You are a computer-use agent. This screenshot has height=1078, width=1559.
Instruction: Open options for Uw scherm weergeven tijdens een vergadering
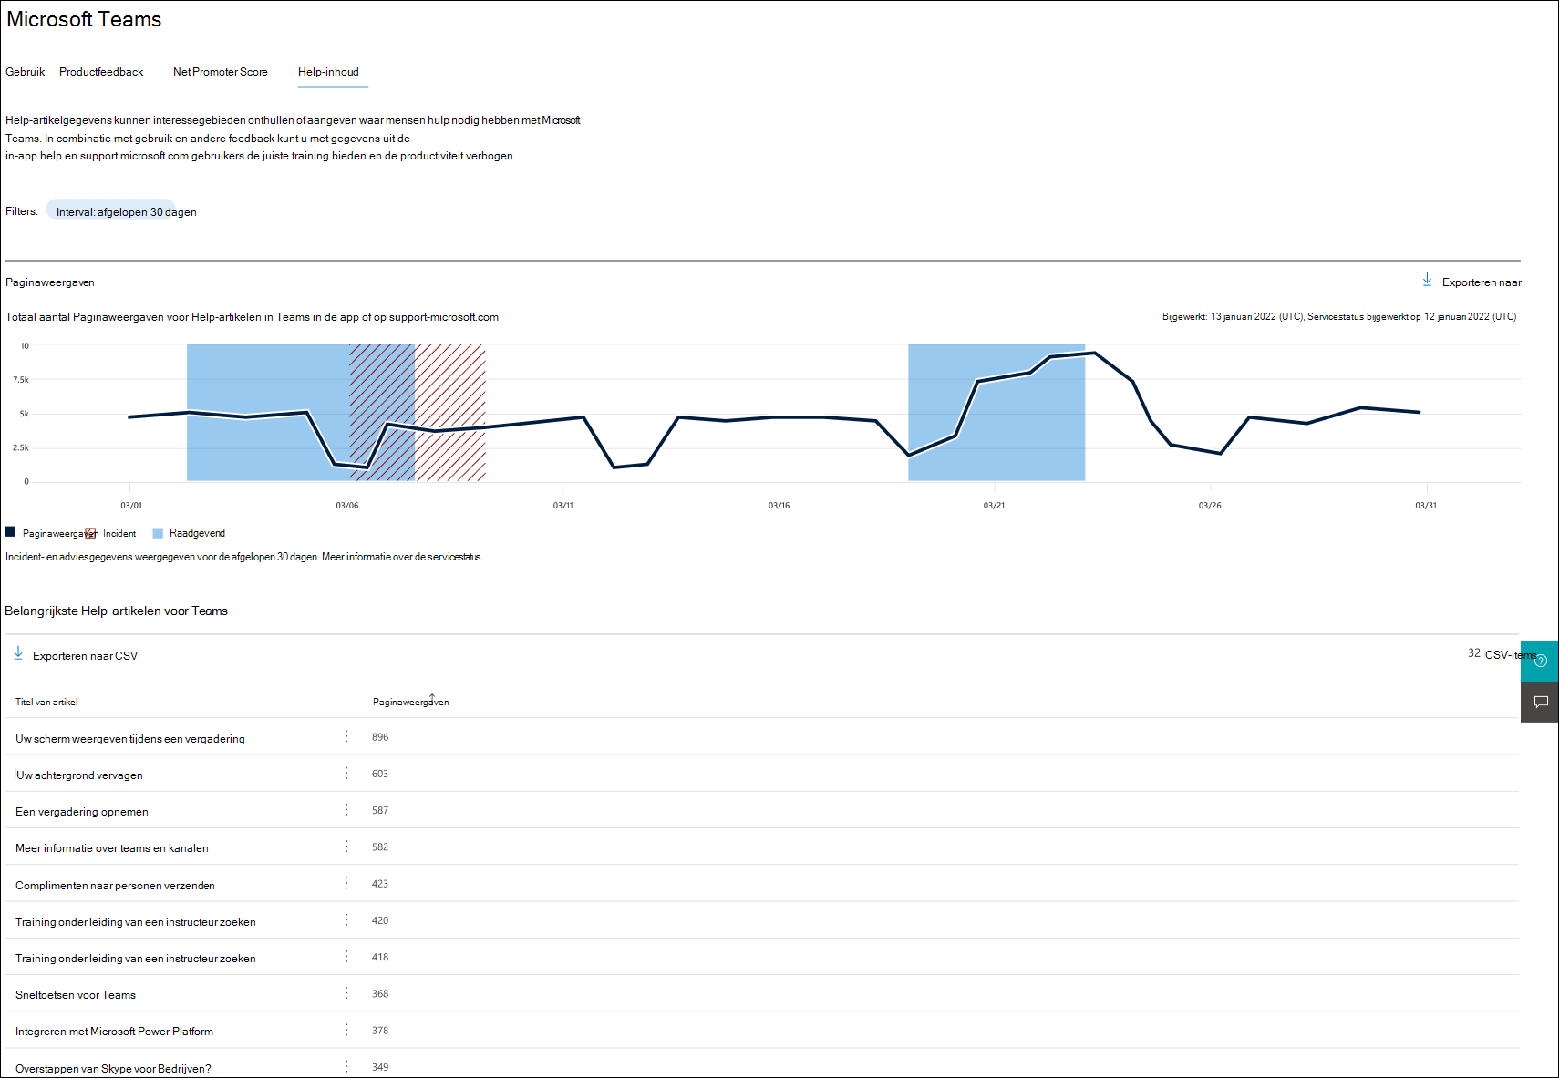click(346, 736)
